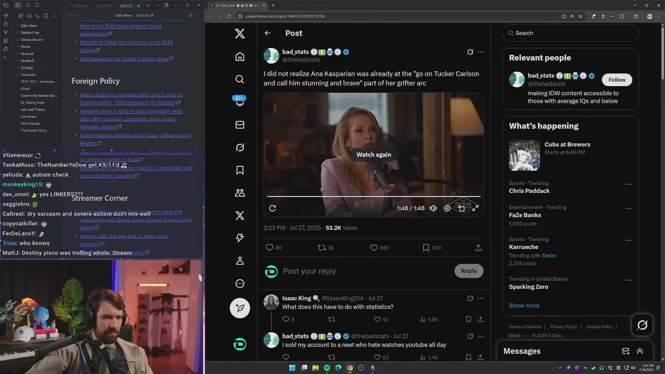Screen dimensions: 665x374
Task: Click the compose Post round button
Action: point(240,308)
